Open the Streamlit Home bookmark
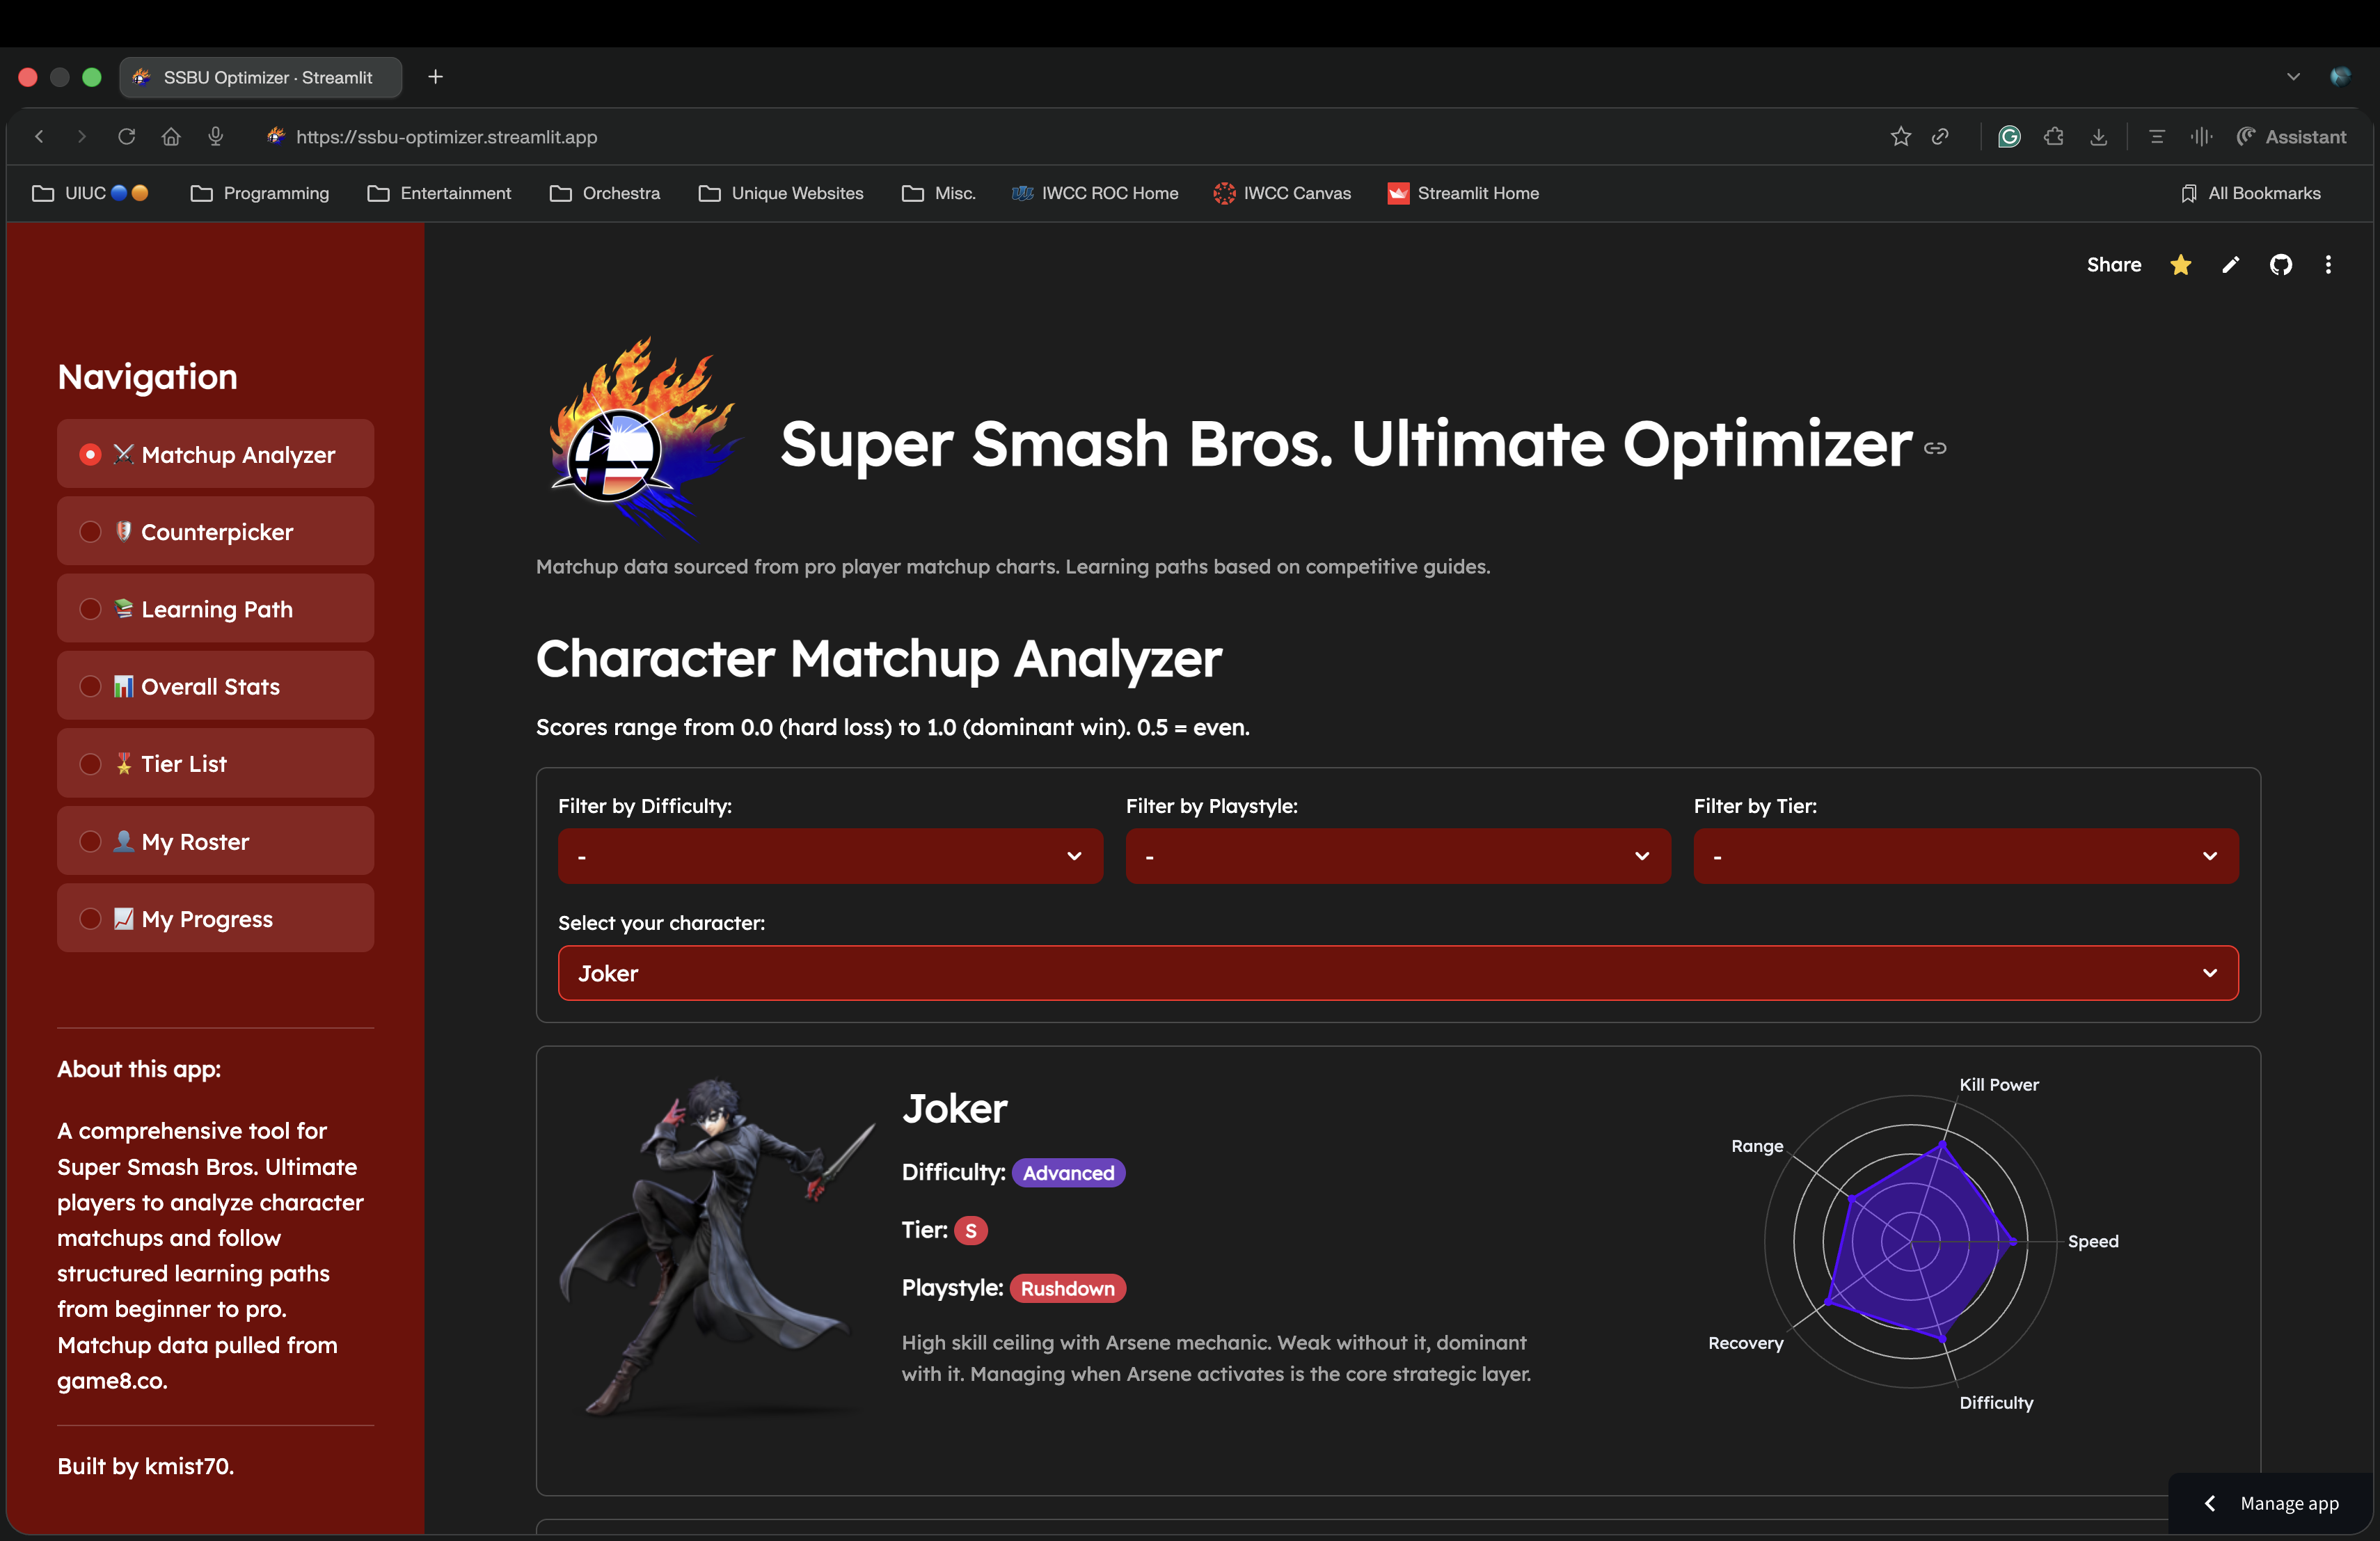 click(x=1463, y=193)
